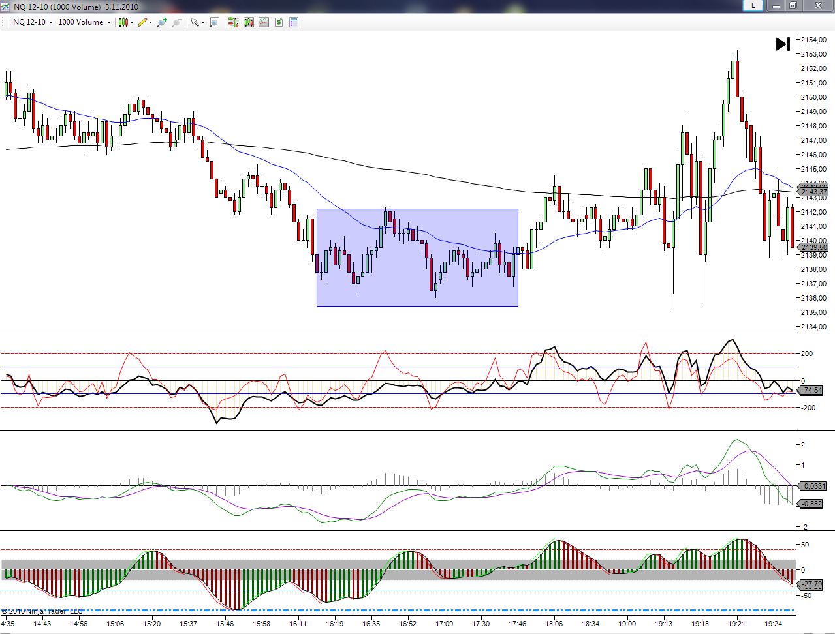Open the candlestick chart style menu
The width and height of the screenshot is (835, 634).
(x=125, y=22)
